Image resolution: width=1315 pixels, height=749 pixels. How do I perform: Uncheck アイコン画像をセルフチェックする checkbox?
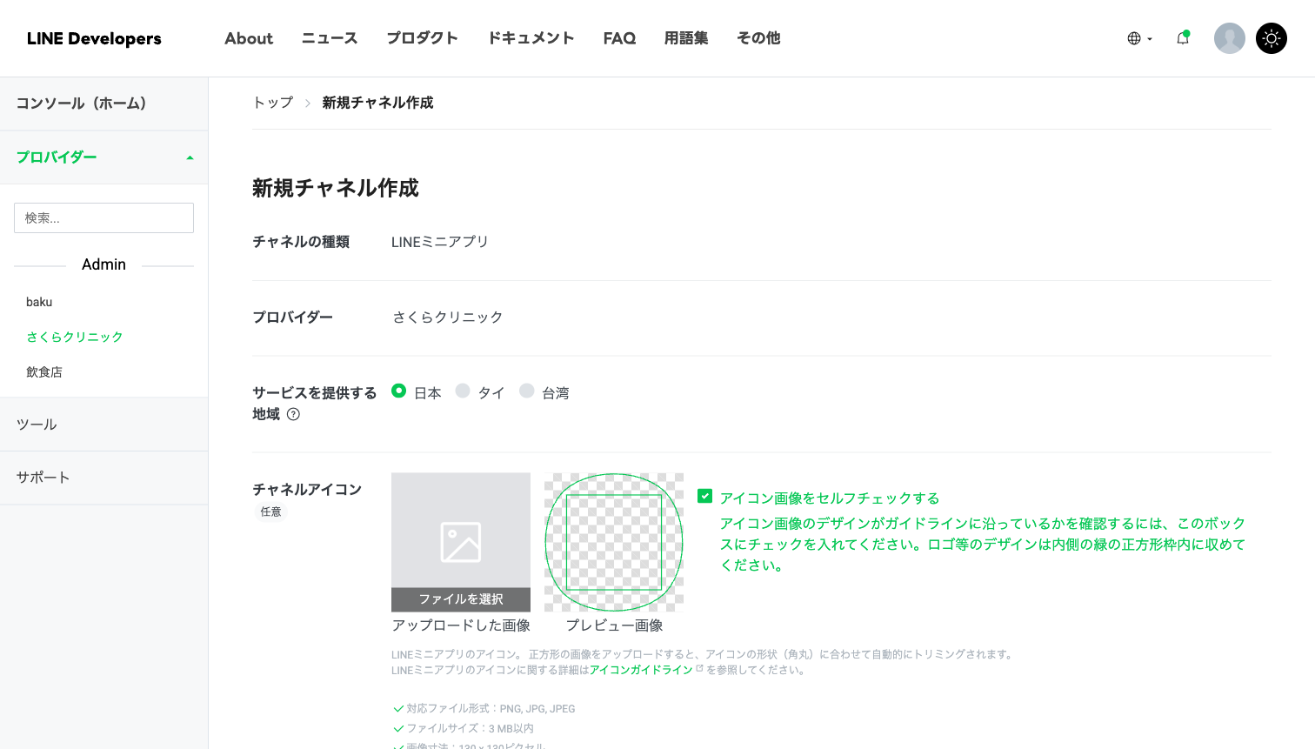pos(705,496)
